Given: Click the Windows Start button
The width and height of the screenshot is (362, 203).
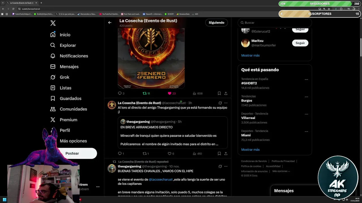Looking at the screenshot, I should [x=5, y=200].
